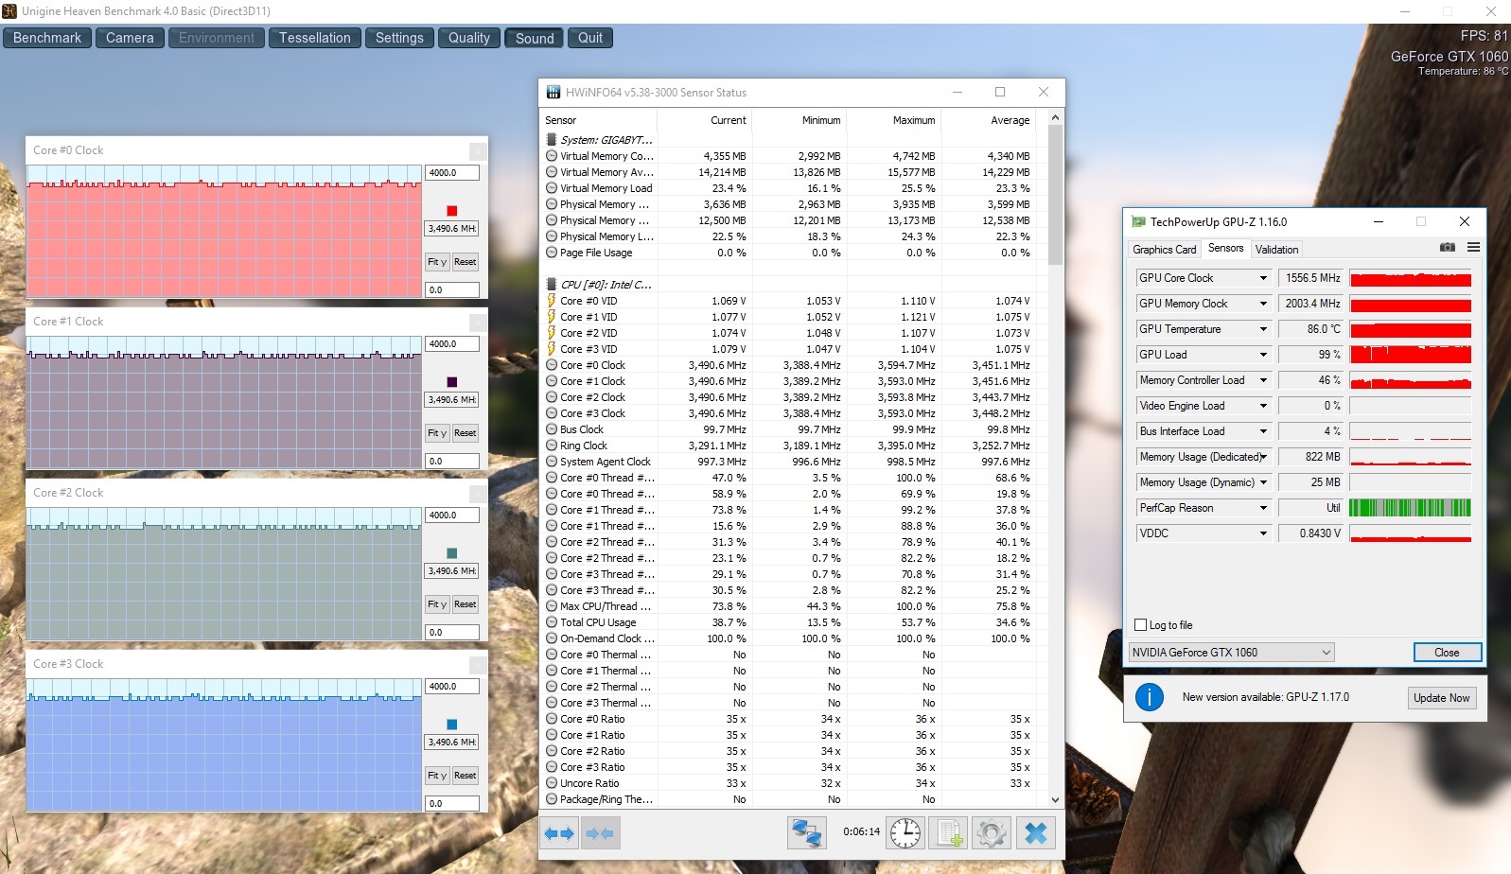Click Fit y in the Core #0 Clock graph

click(437, 262)
